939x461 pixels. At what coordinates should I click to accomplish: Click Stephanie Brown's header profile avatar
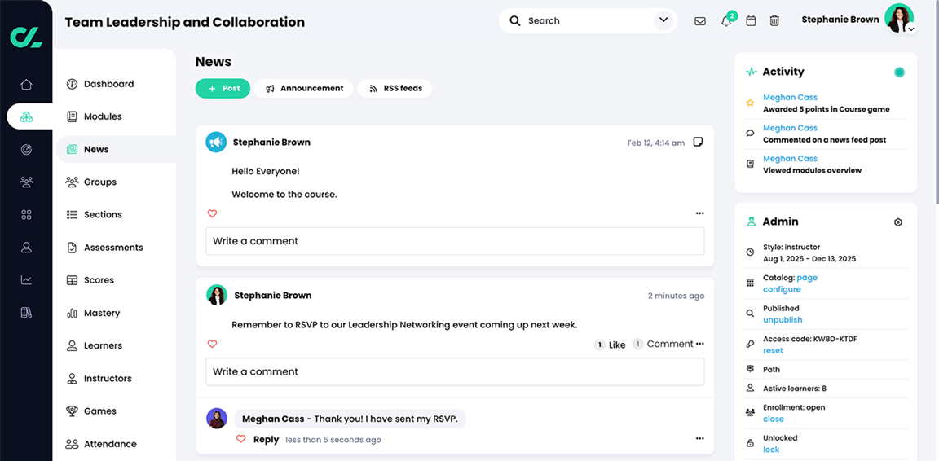coord(899,18)
